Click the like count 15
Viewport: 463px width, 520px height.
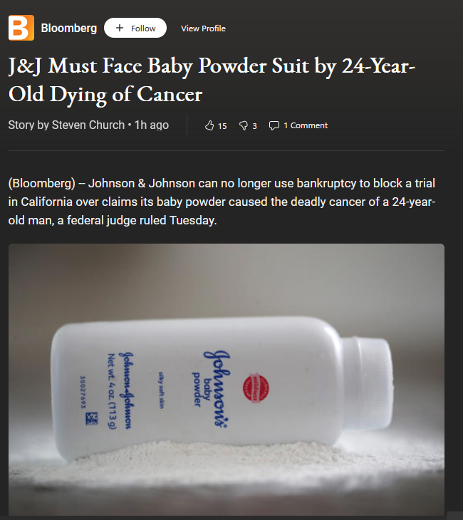click(222, 126)
